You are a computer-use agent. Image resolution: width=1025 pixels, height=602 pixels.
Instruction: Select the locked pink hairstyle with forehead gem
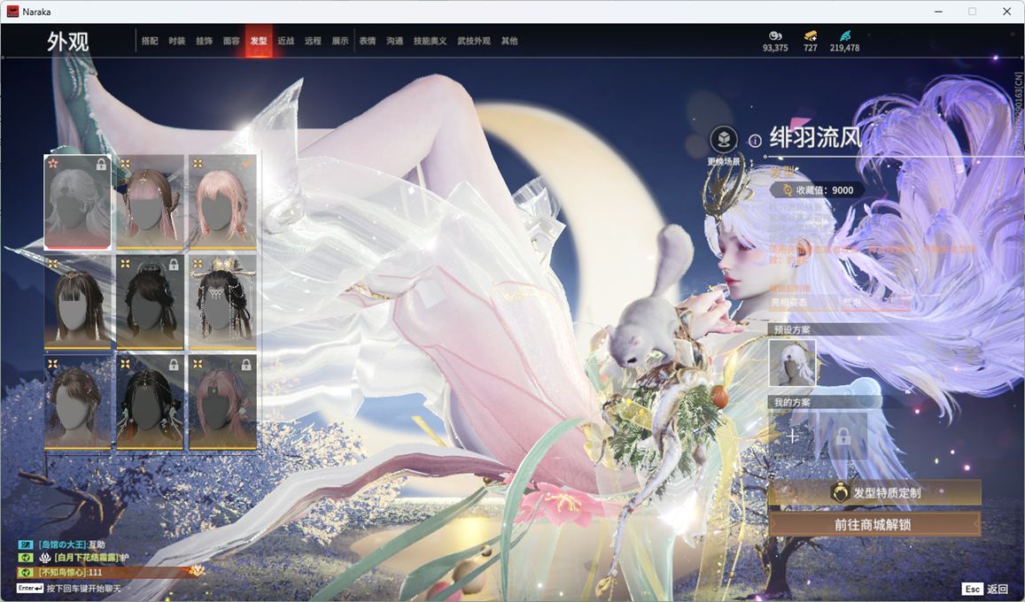coord(222,402)
